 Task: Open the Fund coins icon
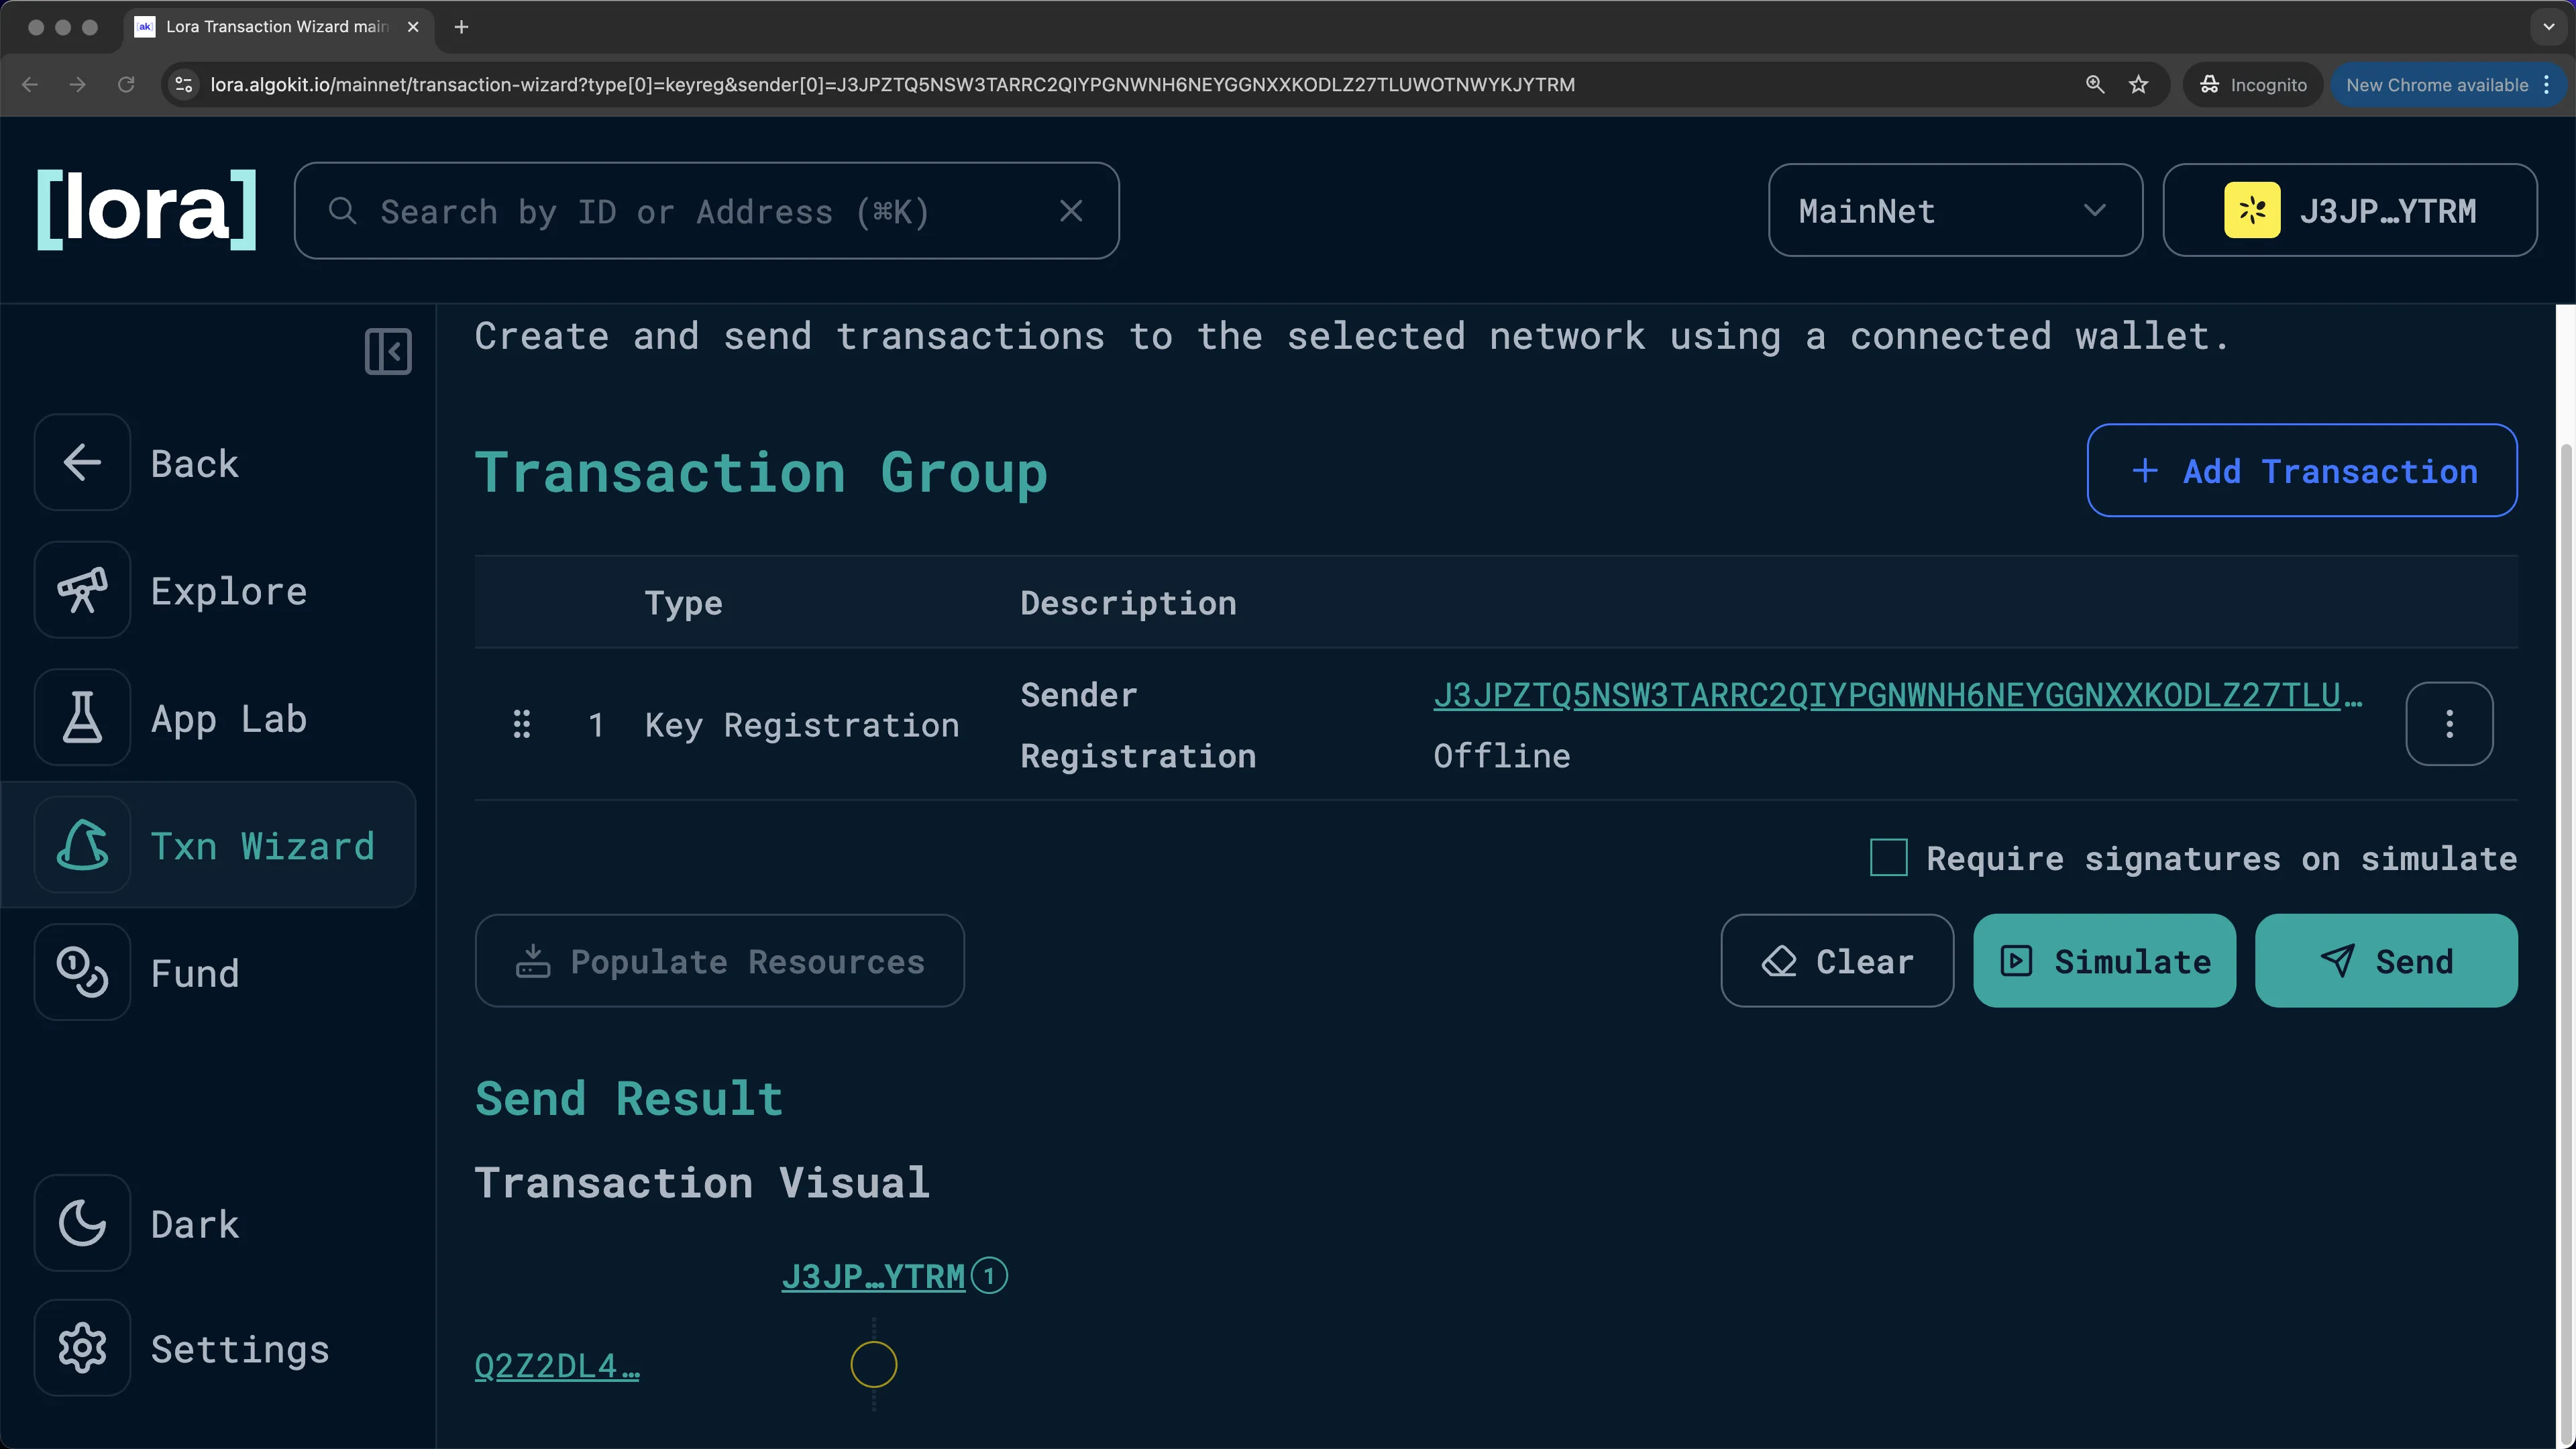pyautogui.click(x=82, y=973)
